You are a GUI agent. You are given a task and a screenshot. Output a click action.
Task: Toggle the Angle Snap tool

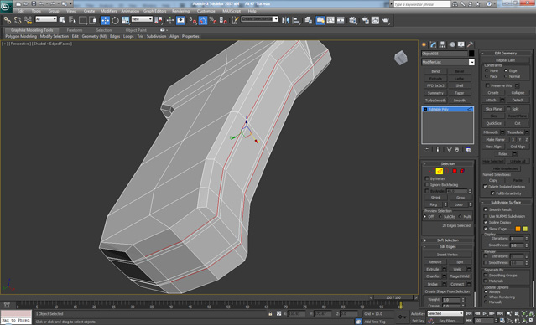click(x=203, y=20)
